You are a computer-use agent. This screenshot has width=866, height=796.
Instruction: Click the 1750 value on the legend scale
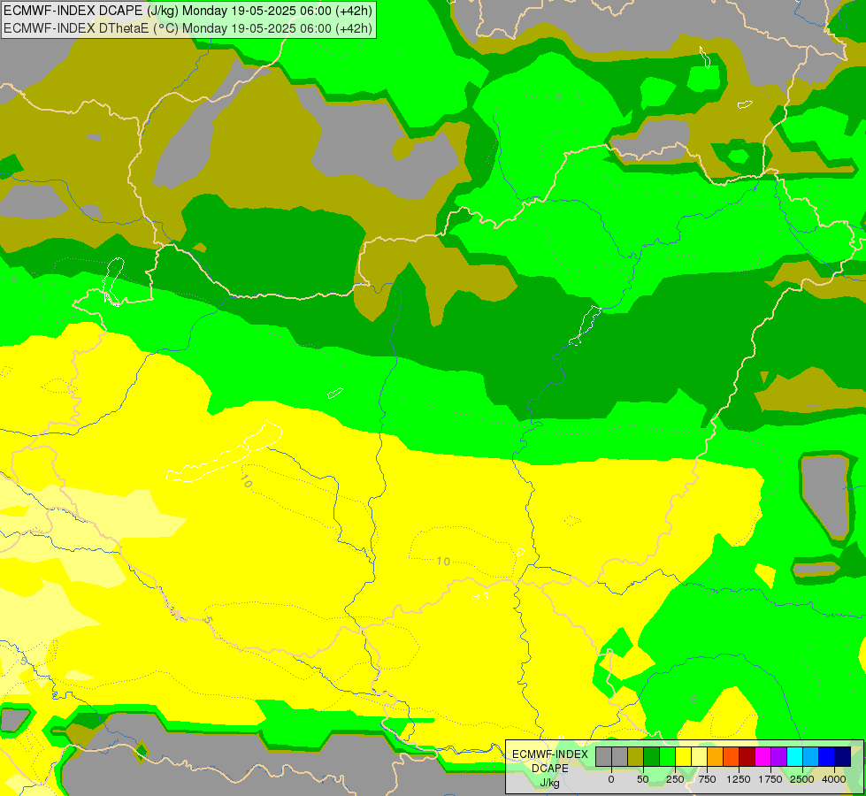(x=770, y=779)
